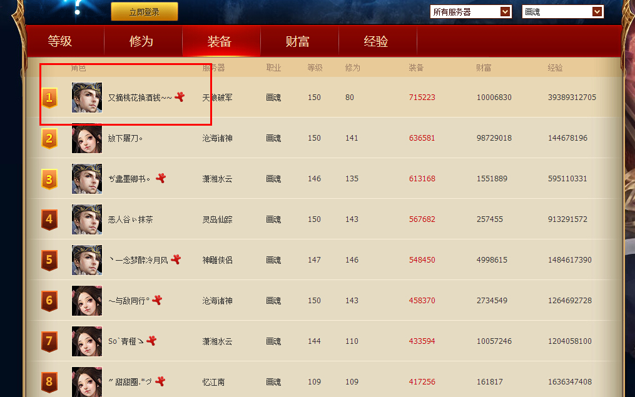Click rank 2 badge icon

click(49, 138)
